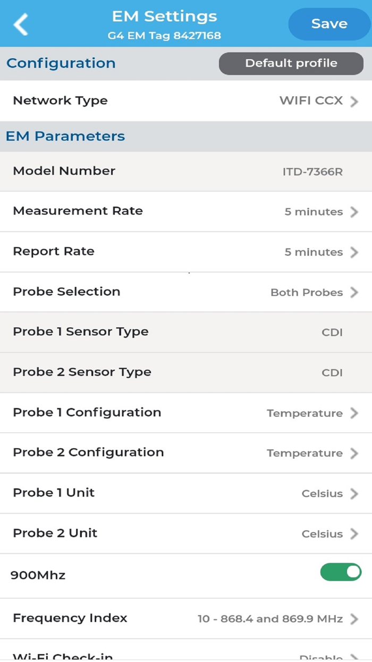
Task: Open the WIFI CCX network dropdown
Action: click(x=311, y=101)
